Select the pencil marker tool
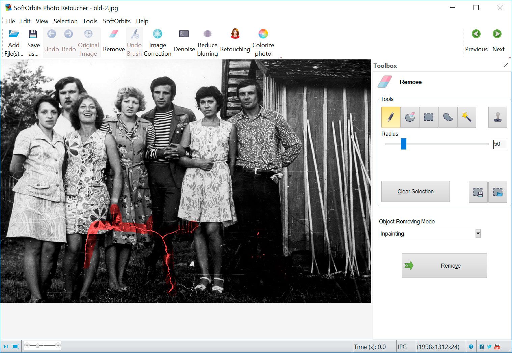Image resolution: width=512 pixels, height=353 pixels. (390, 117)
